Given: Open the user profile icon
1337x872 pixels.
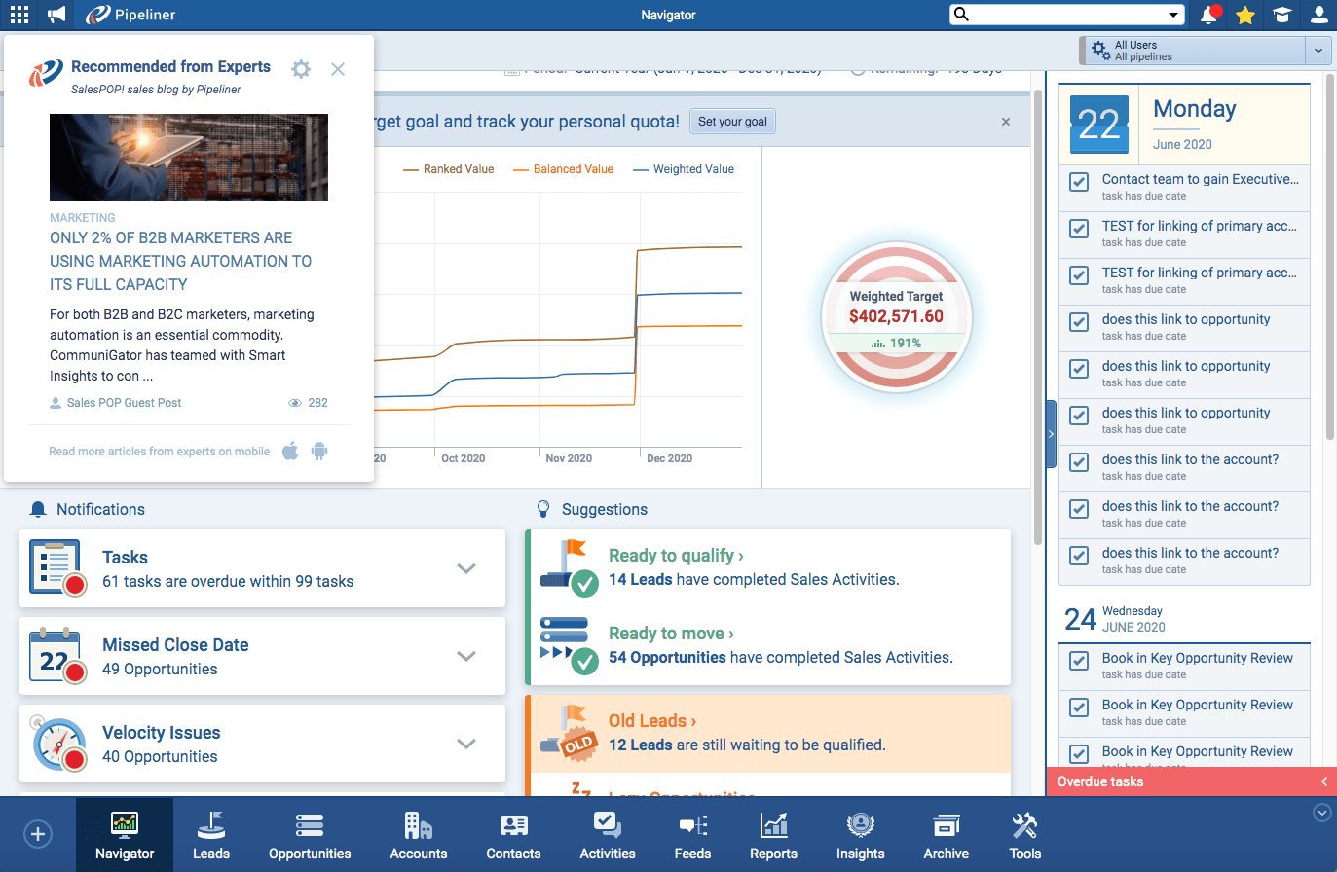Looking at the screenshot, I should 1318,15.
